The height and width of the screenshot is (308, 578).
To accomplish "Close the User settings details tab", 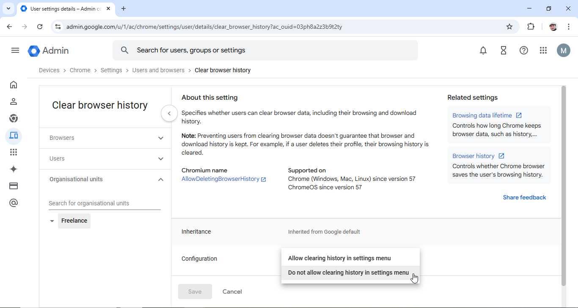I will pyautogui.click(x=108, y=8).
